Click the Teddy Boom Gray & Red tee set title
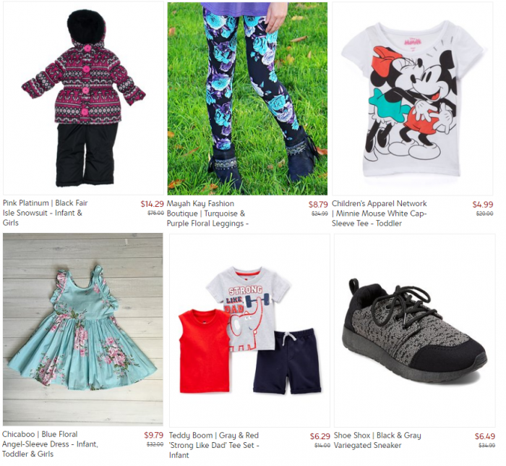This screenshot has width=506, height=466. click(x=214, y=445)
